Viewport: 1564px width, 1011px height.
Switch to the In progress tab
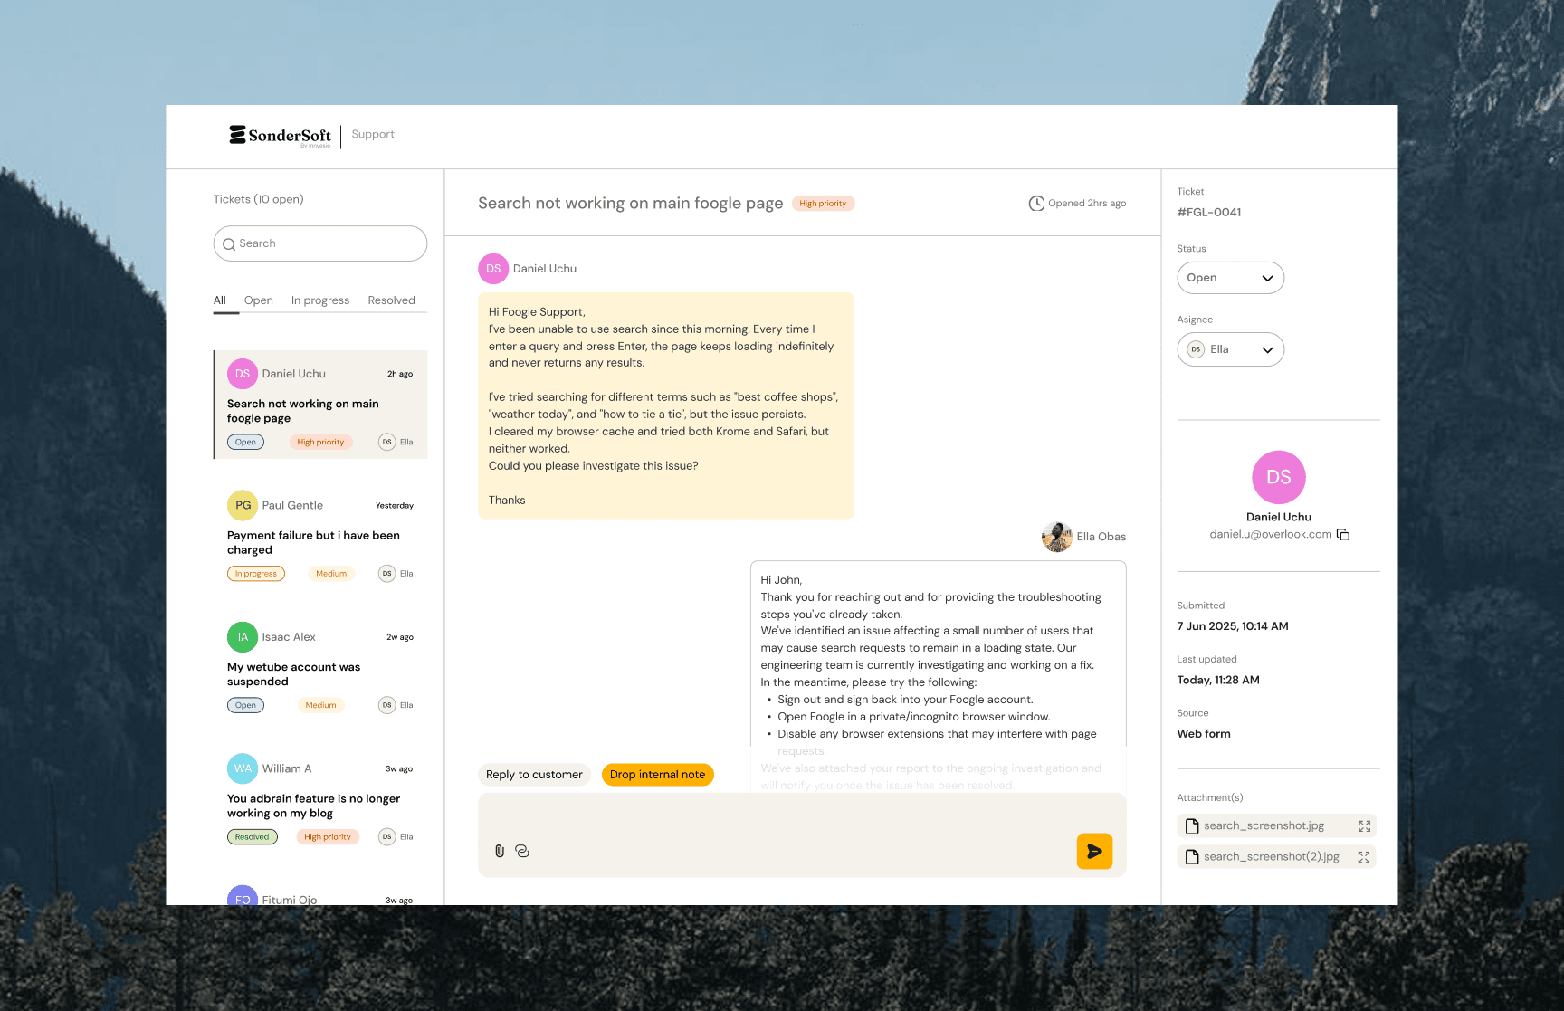coord(320,300)
